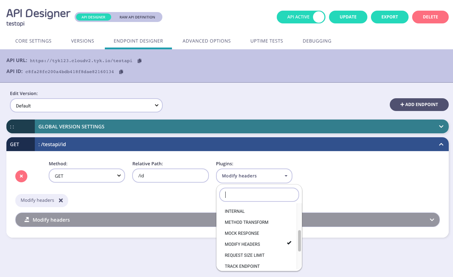Click the plugin search input field
This screenshot has height=277, width=453.
[x=259, y=194]
